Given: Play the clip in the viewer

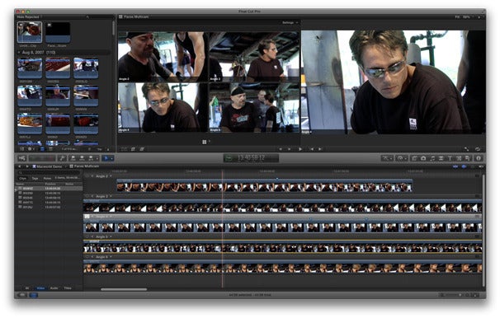Looking at the screenshot, I should [x=300, y=149].
